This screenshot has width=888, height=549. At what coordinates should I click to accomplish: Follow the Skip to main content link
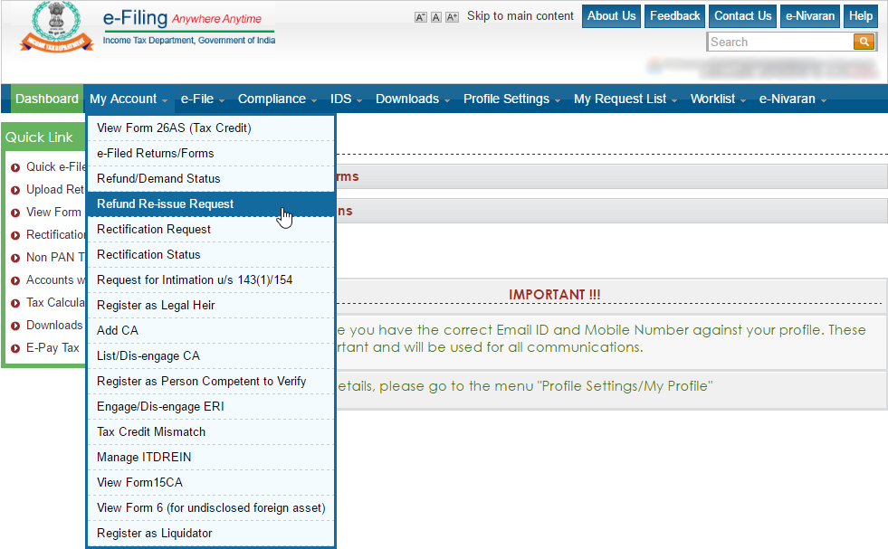(x=520, y=16)
